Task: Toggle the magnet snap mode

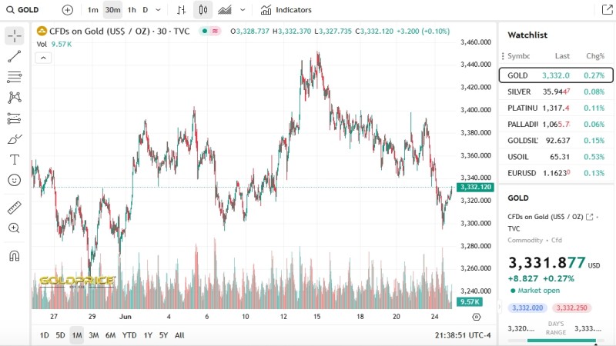Action: pos(15,256)
